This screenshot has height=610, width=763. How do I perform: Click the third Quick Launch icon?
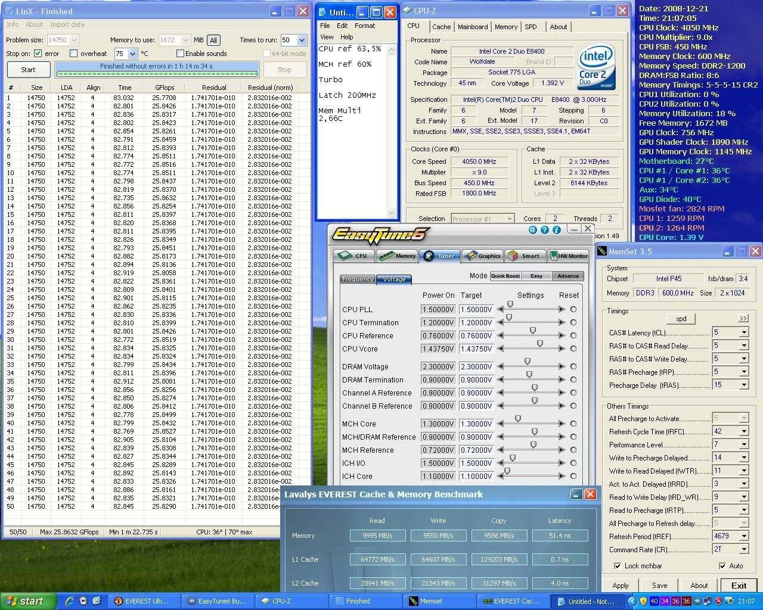coord(97,601)
